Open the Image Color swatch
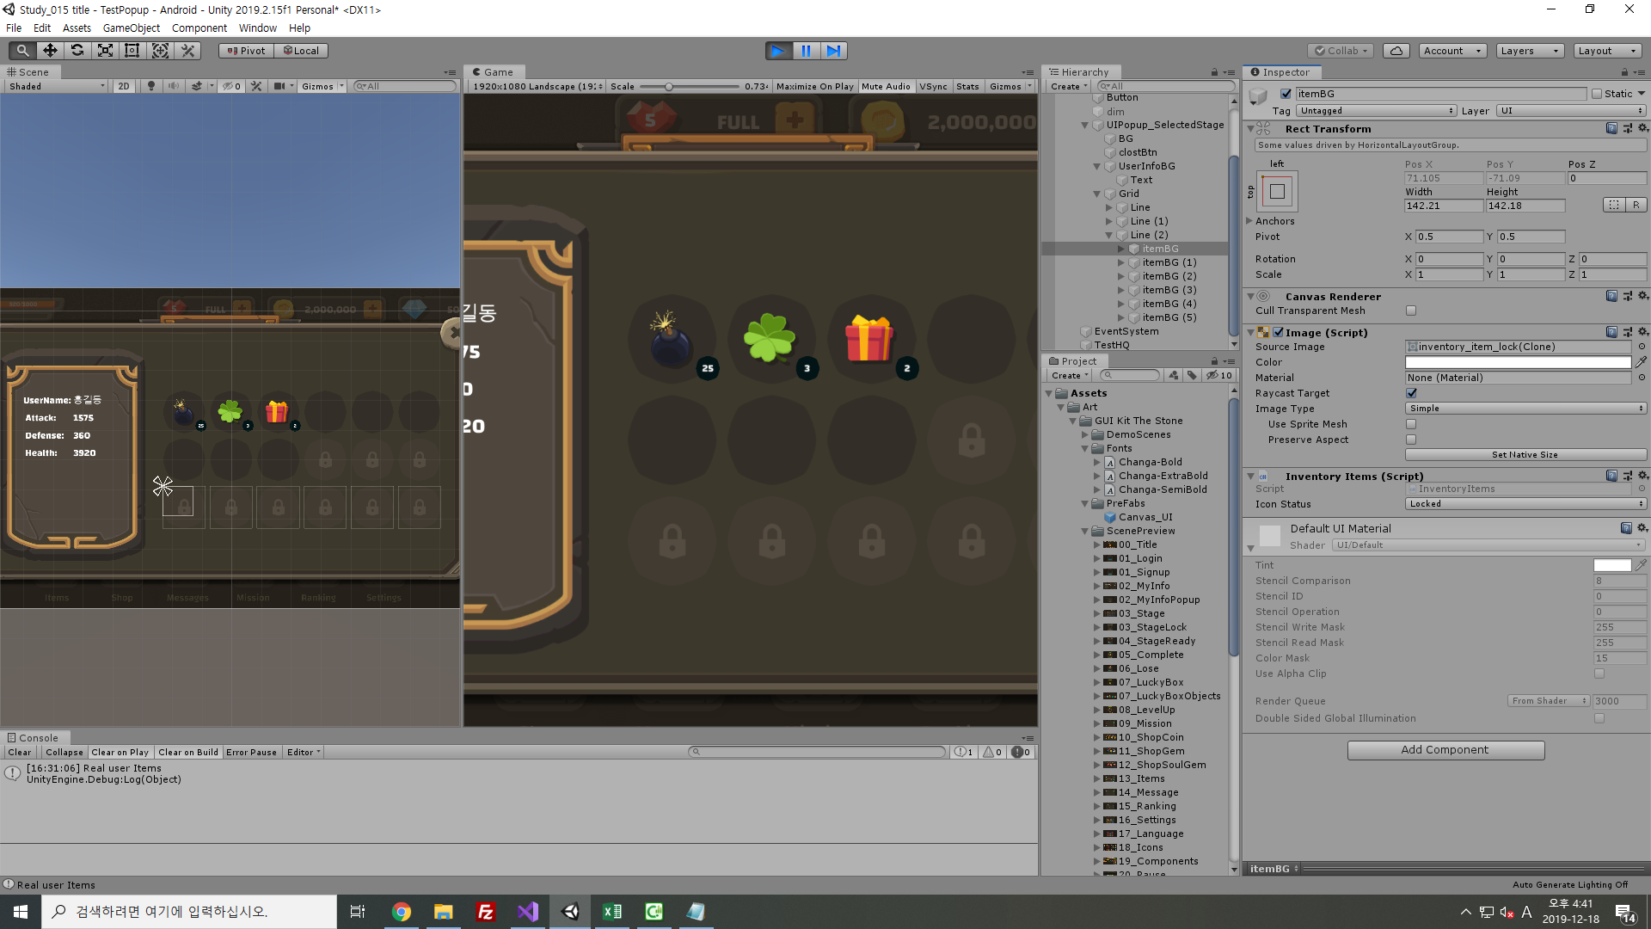Screen dimensions: 1651x929 click(x=1518, y=362)
